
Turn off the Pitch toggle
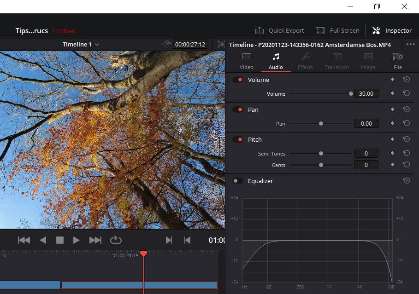point(238,139)
